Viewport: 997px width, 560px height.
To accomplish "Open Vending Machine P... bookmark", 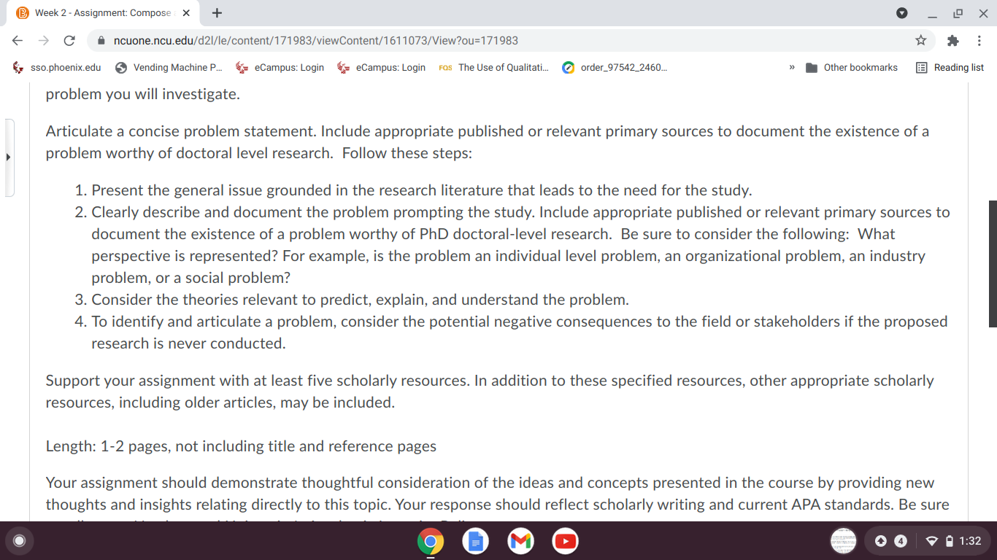I will [x=169, y=67].
